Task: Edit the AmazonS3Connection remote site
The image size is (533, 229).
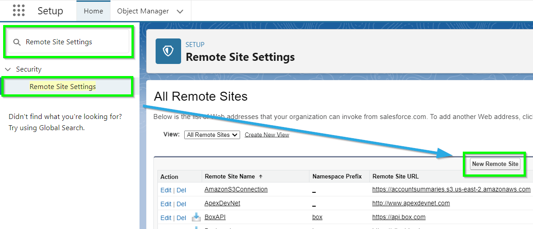Action: coord(166,190)
